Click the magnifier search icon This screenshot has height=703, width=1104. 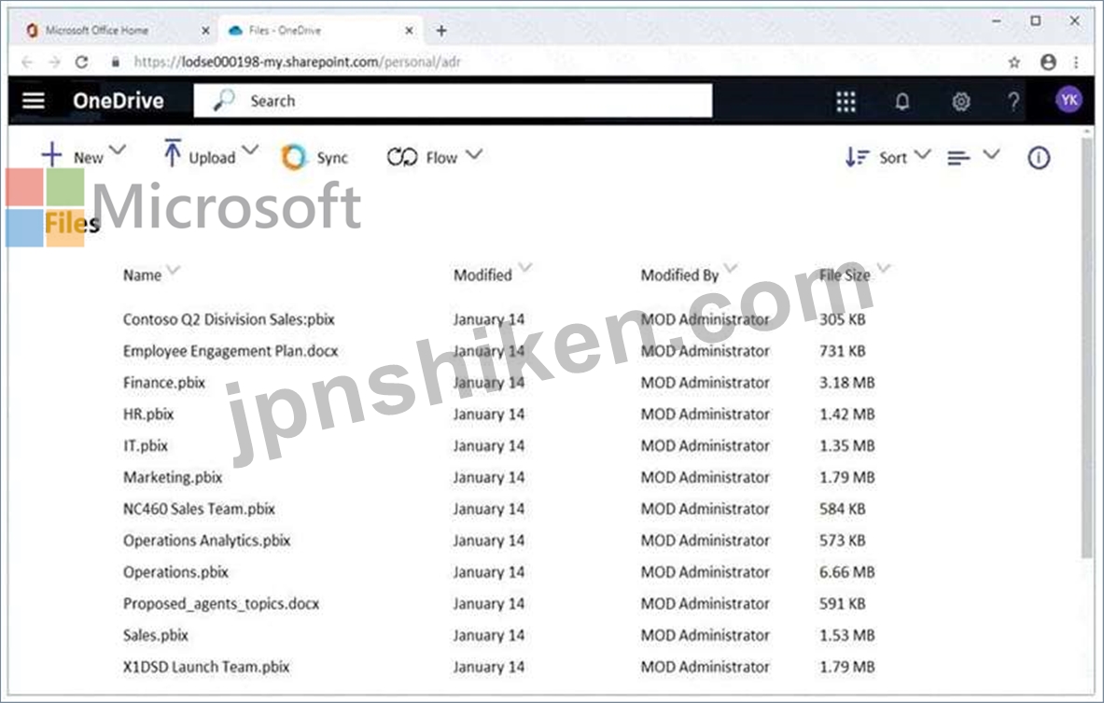pos(224,101)
